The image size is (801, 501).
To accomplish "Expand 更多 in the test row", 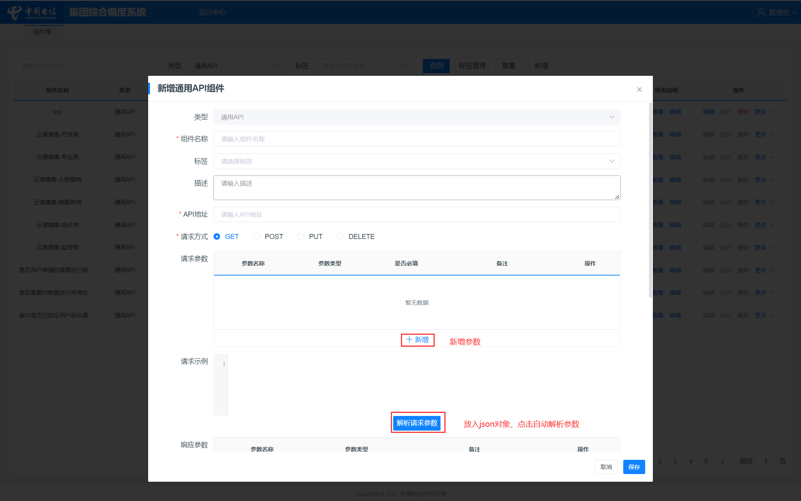I will [764, 112].
